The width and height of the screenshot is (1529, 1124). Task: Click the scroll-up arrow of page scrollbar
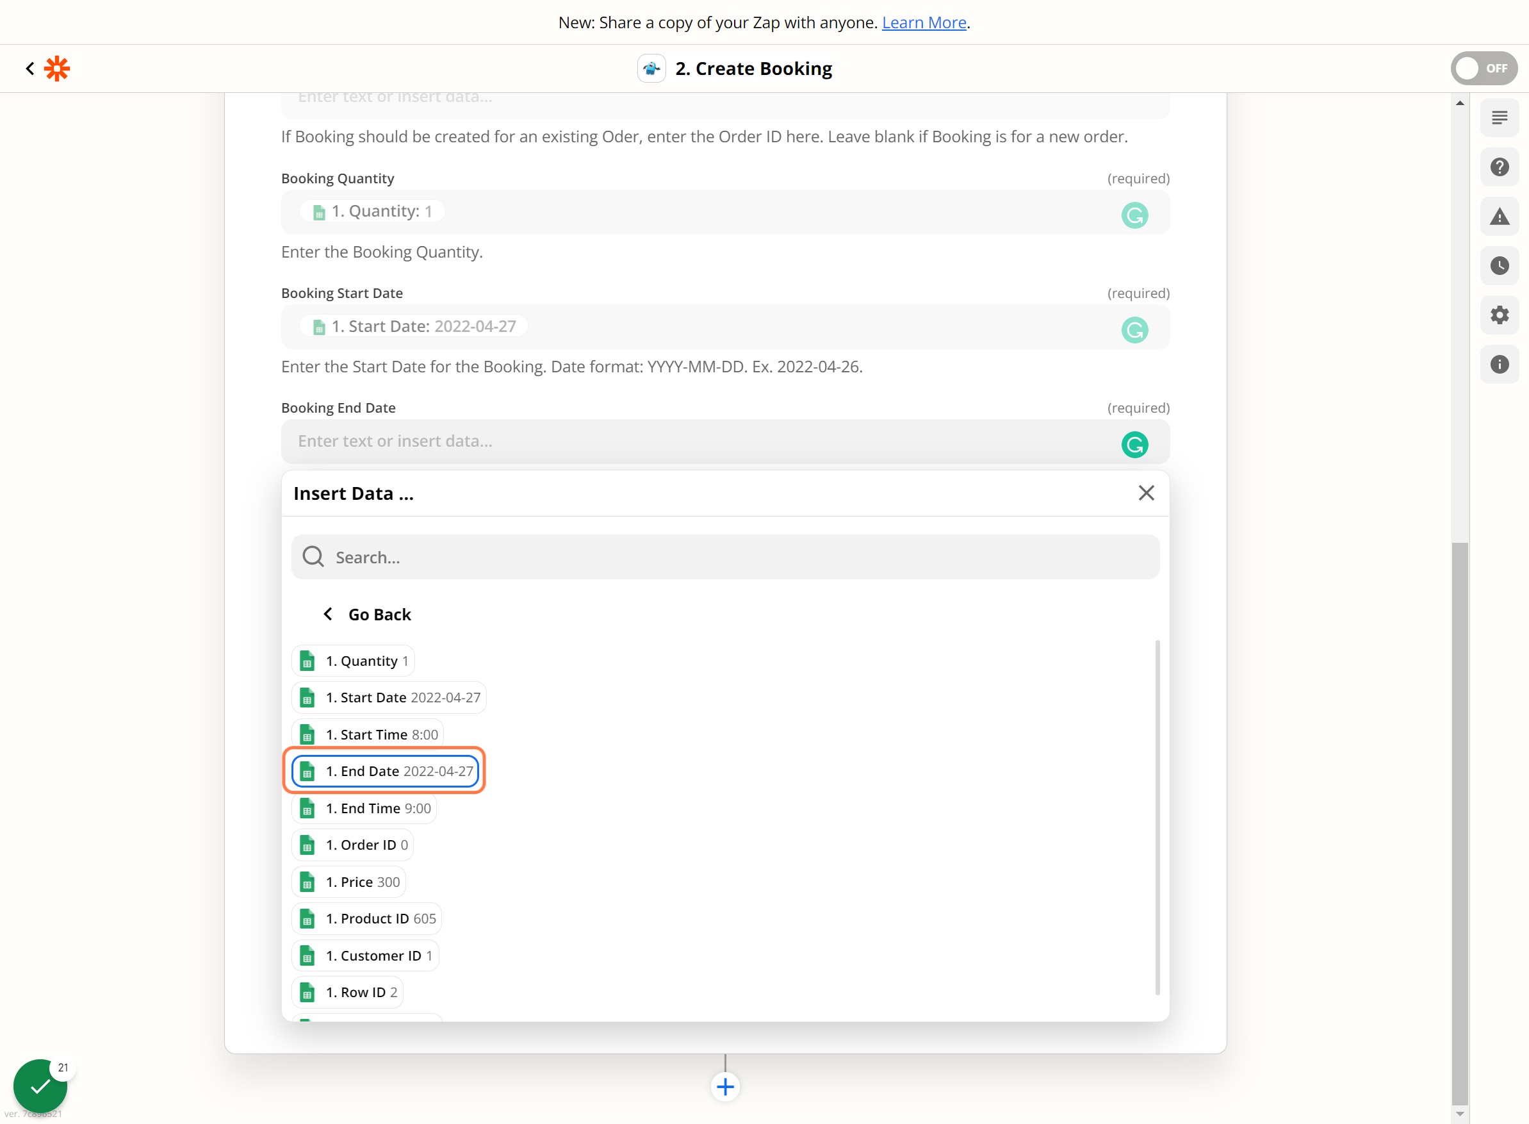[x=1460, y=103]
